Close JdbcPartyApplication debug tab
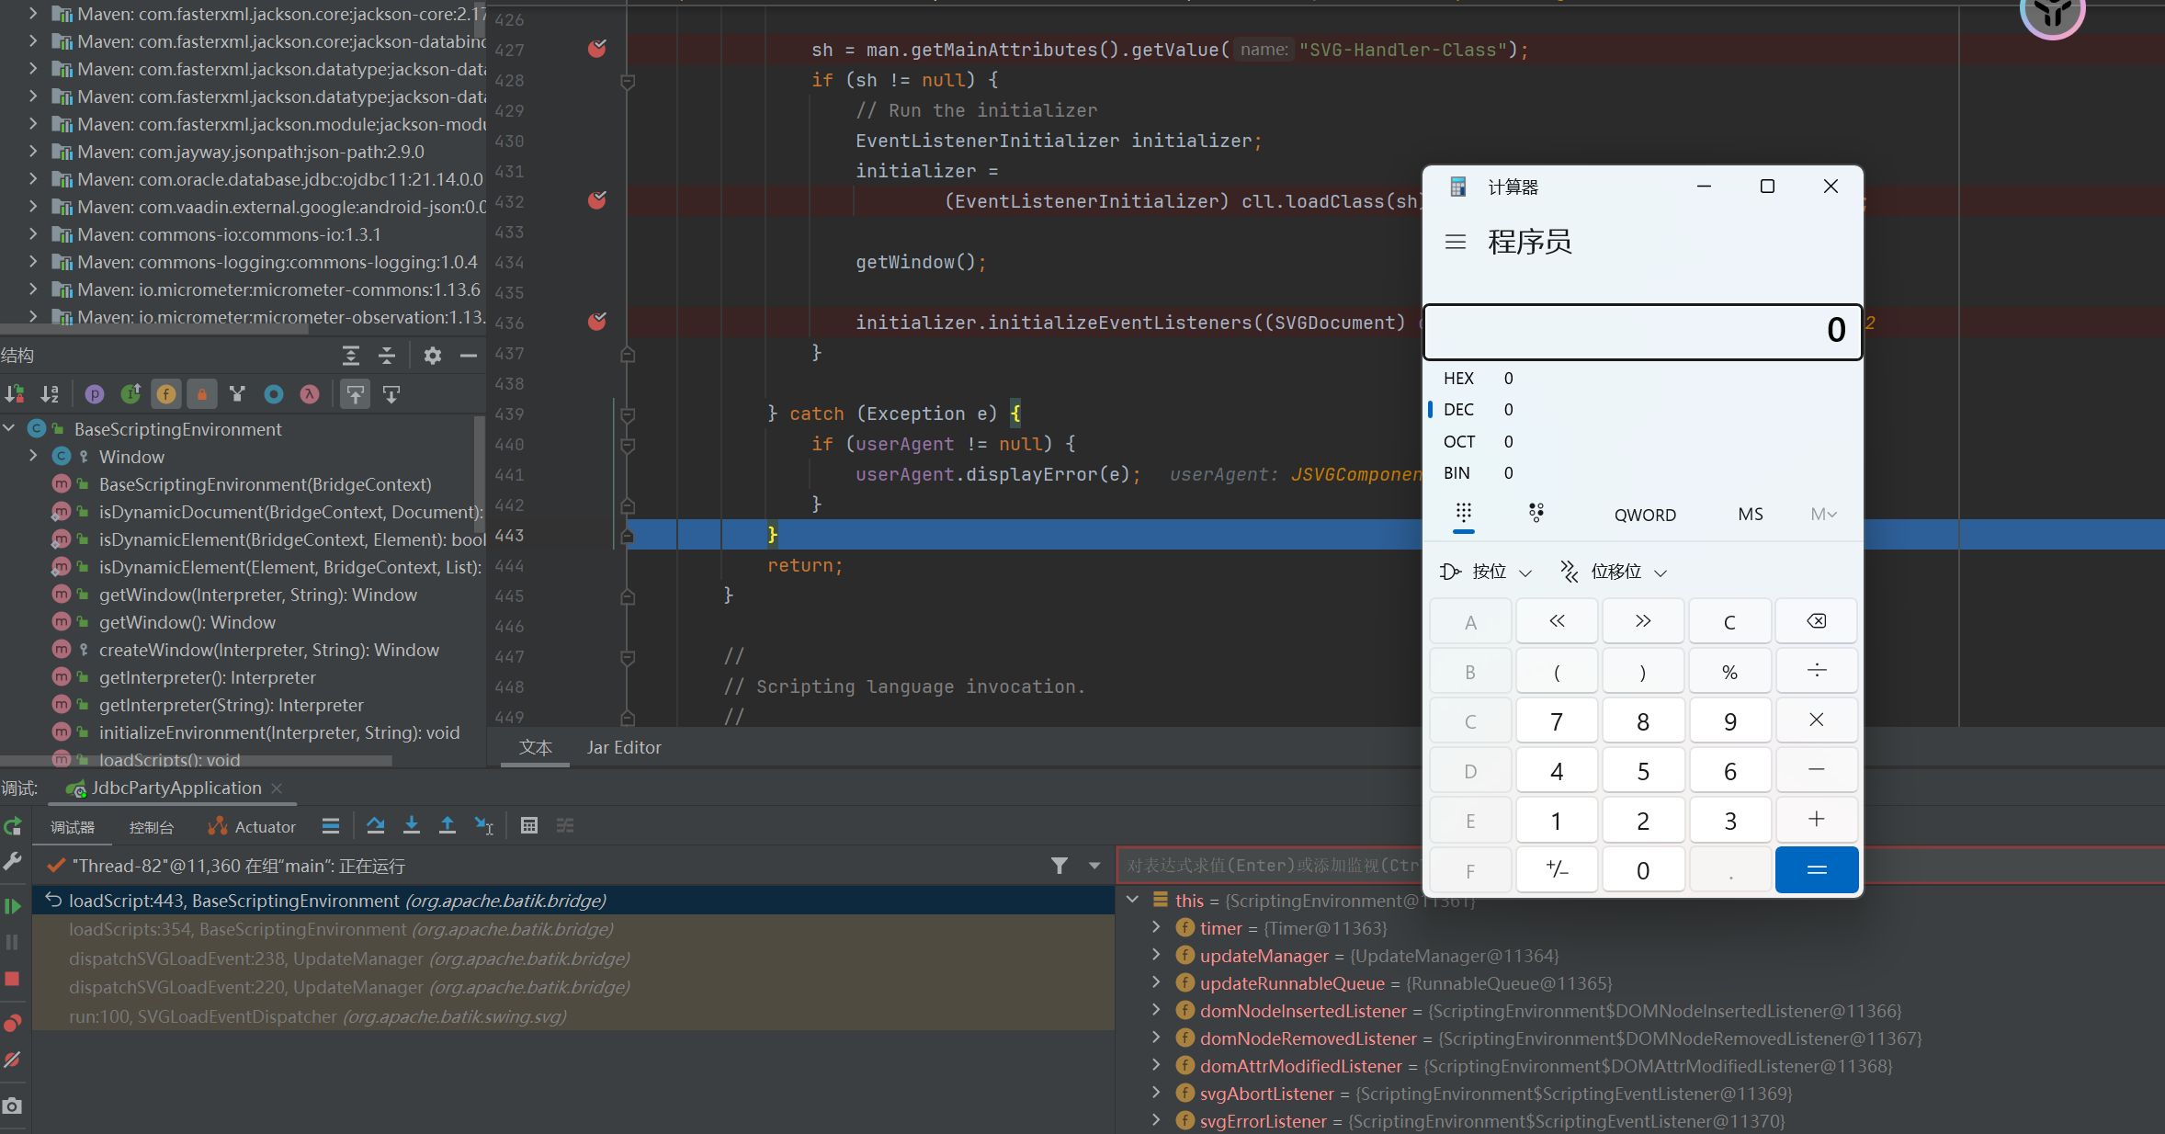This screenshot has height=1134, width=2165. [277, 788]
